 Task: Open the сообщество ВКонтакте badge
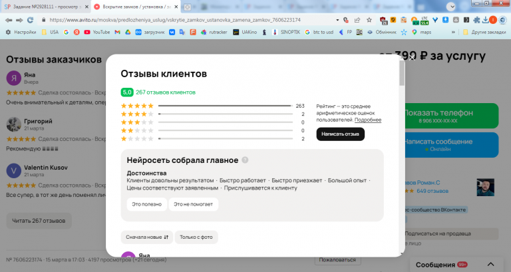(436, 209)
